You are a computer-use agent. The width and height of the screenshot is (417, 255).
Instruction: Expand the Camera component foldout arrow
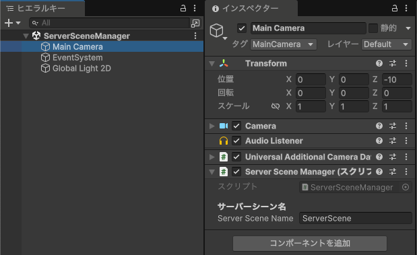(x=212, y=126)
